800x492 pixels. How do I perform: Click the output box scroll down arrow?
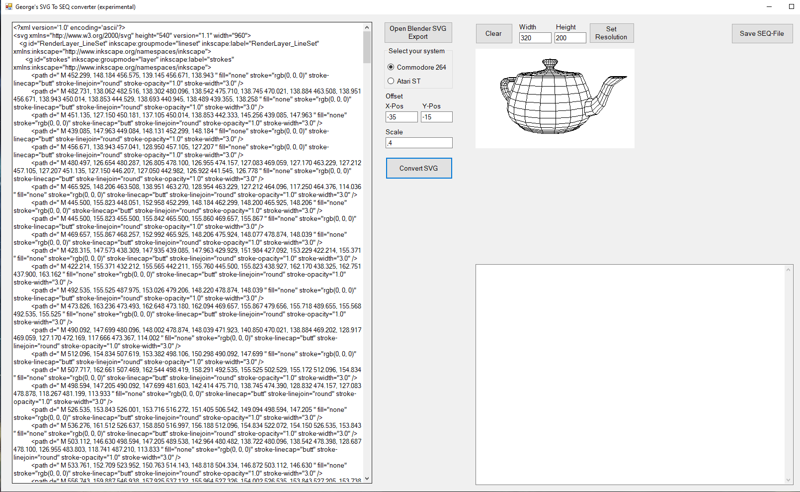point(788,480)
